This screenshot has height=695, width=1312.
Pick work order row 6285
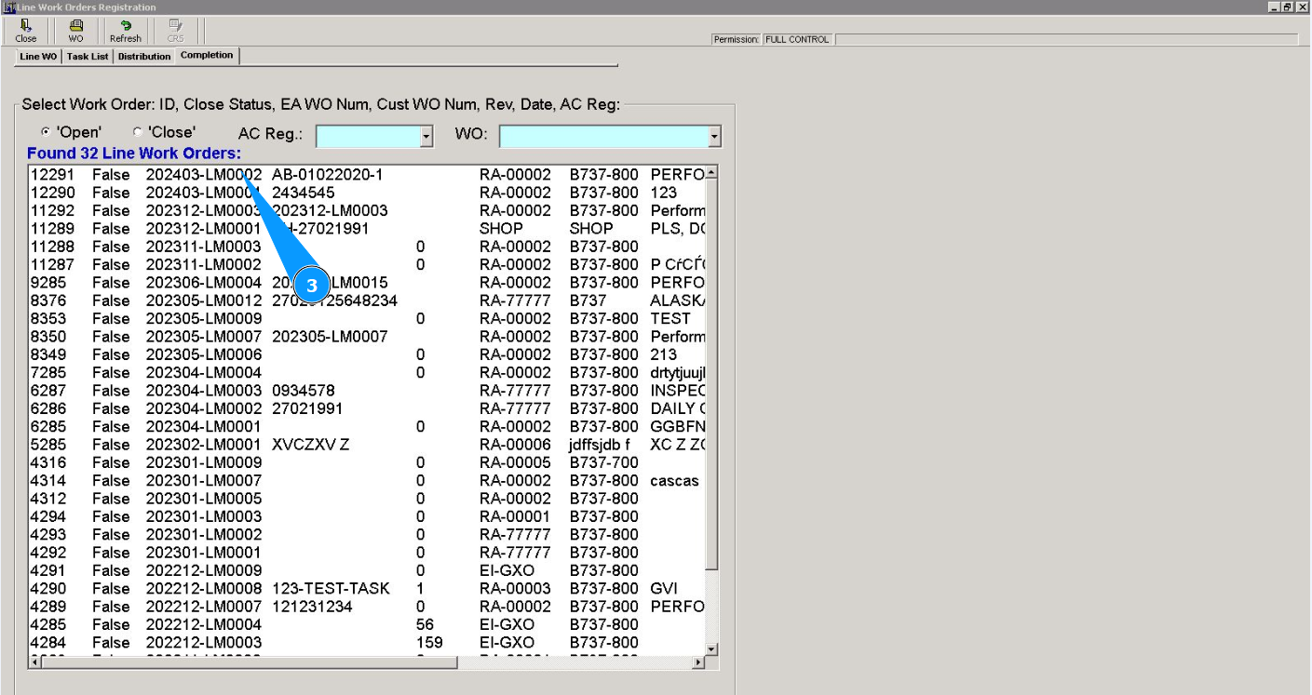click(x=367, y=427)
